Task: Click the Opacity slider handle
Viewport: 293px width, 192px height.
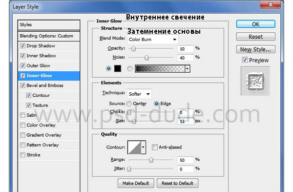Action: tap(133, 49)
